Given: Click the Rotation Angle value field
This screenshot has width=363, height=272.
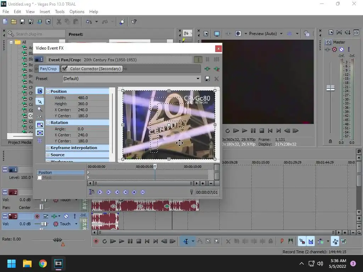Looking at the screenshot, I should click(93, 129).
